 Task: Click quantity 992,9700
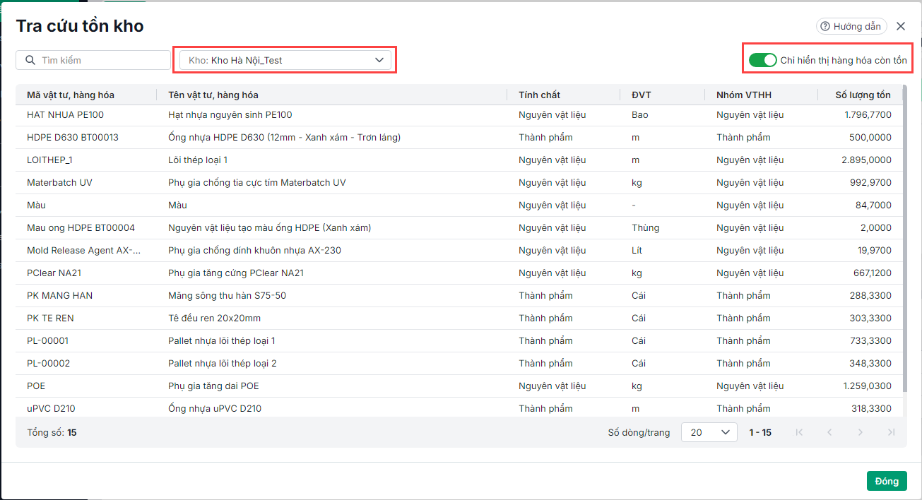(x=870, y=182)
